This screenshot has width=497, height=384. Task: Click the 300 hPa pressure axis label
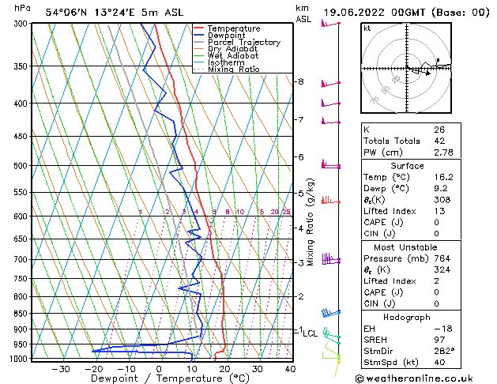(22, 24)
